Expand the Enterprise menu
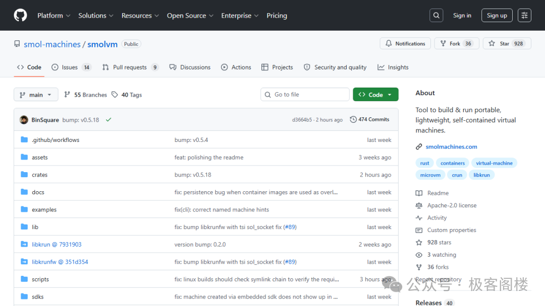The height and width of the screenshot is (306, 545). tap(240, 16)
